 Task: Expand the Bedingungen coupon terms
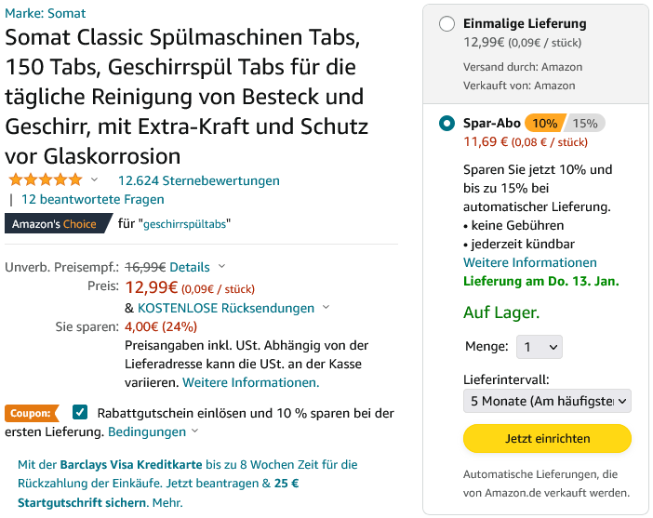(x=147, y=432)
